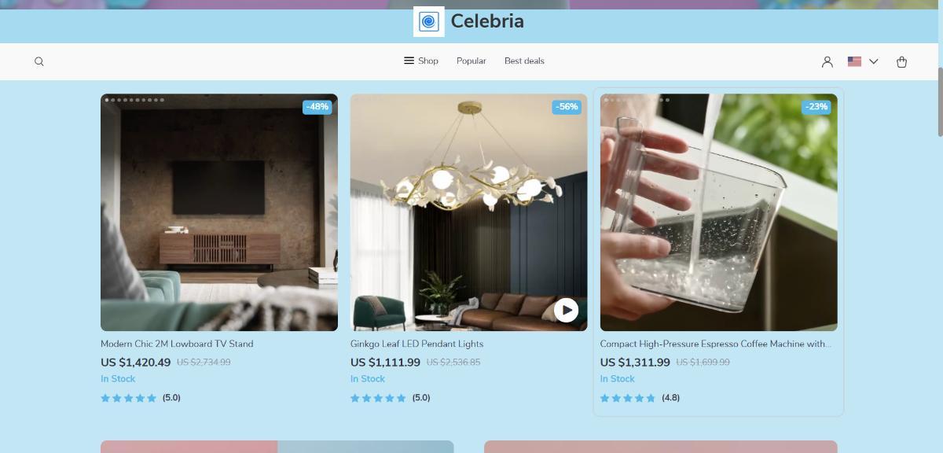This screenshot has width=943, height=453.
Task: Select the TV stand product image thumbnail
Action: coord(219,212)
